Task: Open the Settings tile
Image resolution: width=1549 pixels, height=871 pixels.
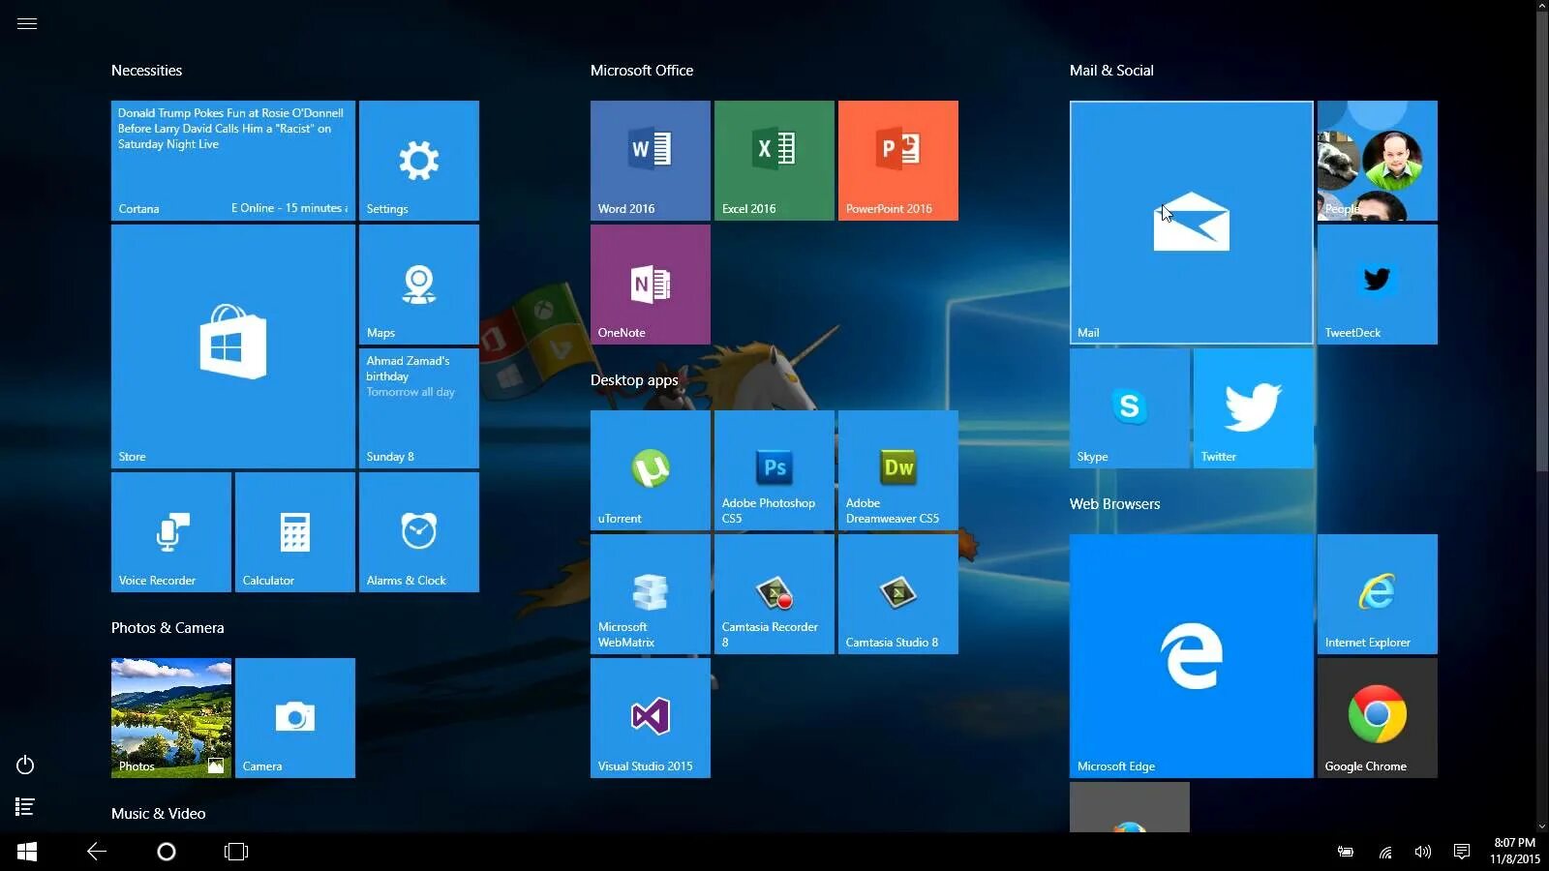Action: pos(419,161)
